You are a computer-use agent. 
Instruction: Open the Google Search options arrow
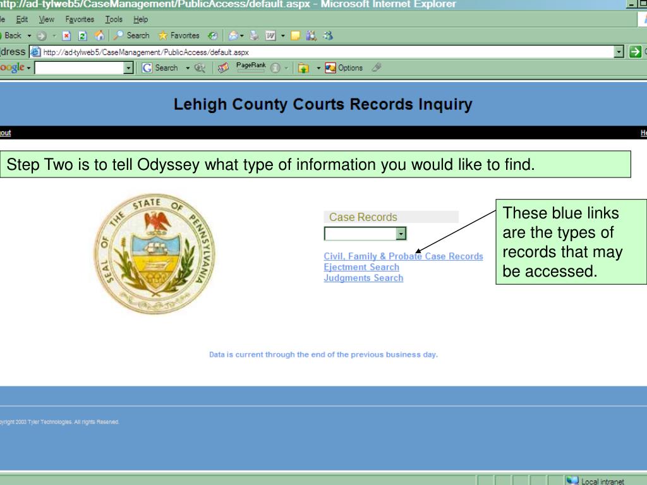188,68
